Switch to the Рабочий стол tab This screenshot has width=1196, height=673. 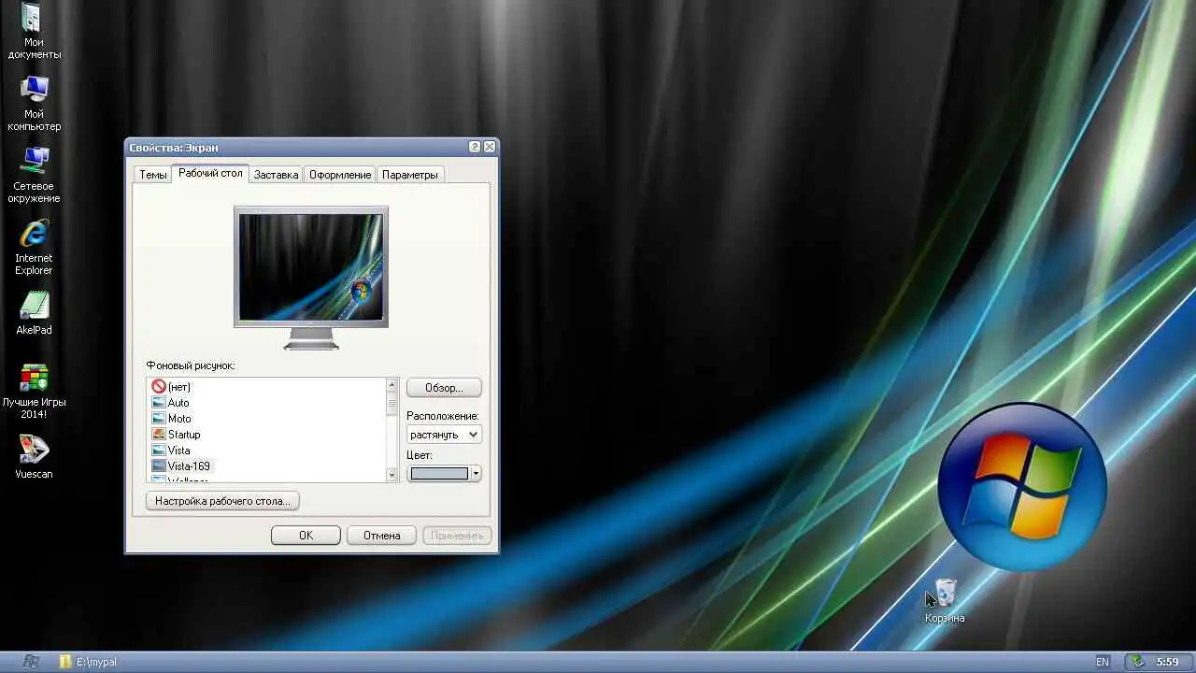coord(210,173)
